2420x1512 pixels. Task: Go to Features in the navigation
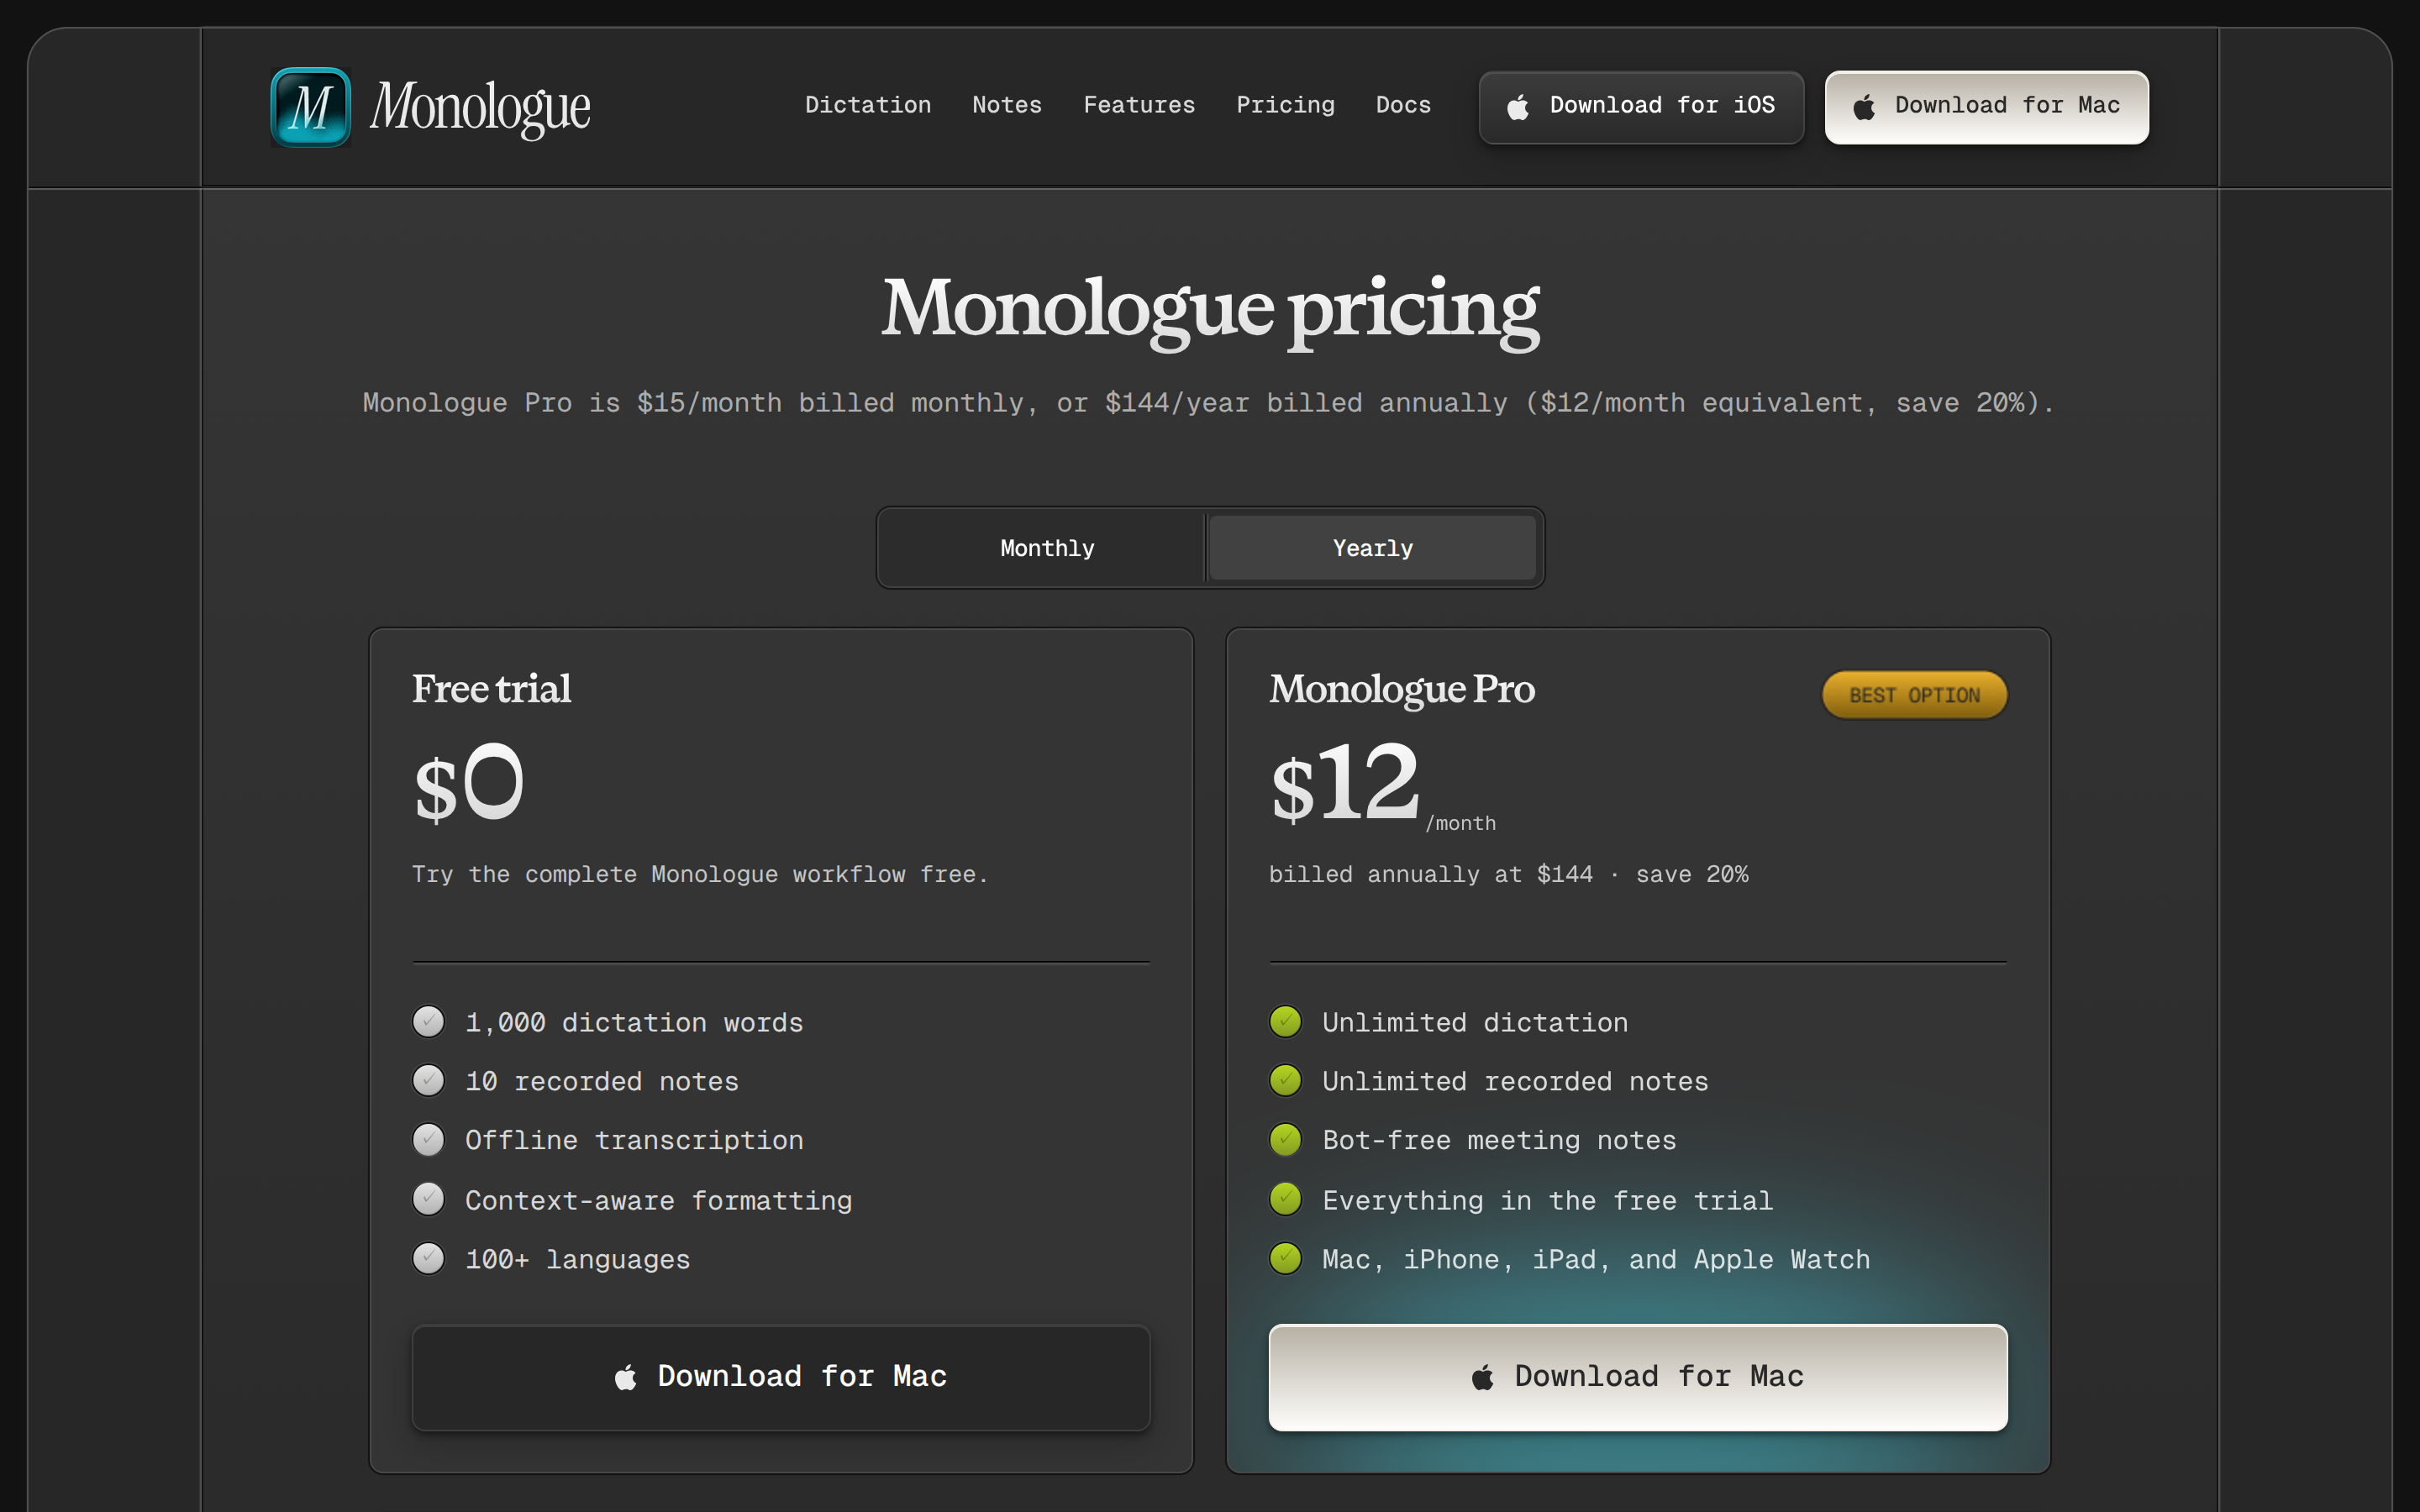click(x=1139, y=105)
